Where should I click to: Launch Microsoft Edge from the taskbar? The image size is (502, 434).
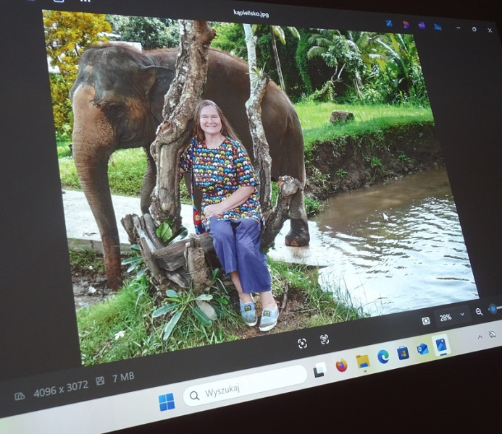pos(383,356)
